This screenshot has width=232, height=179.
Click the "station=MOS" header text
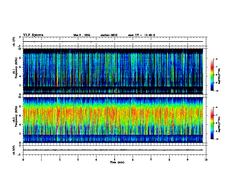coord(109,35)
